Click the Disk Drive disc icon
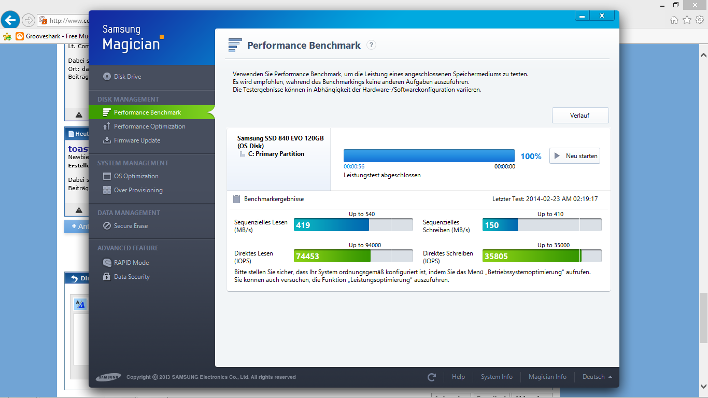 tap(107, 77)
